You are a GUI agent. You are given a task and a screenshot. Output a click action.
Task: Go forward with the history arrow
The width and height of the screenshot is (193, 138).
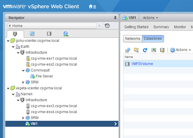(99, 26)
